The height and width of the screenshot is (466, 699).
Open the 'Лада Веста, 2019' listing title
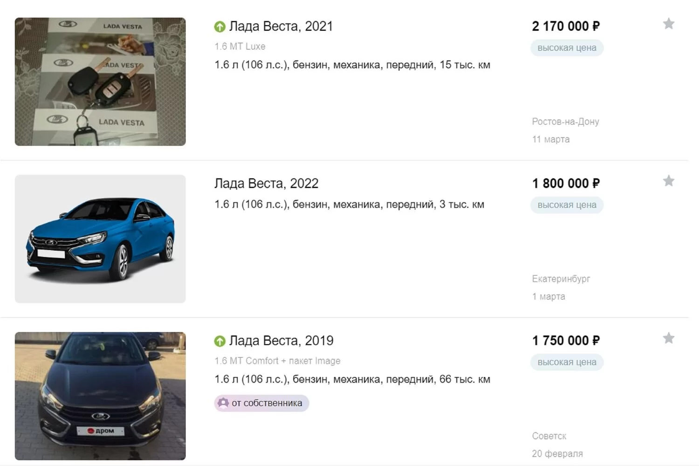click(x=281, y=341)
